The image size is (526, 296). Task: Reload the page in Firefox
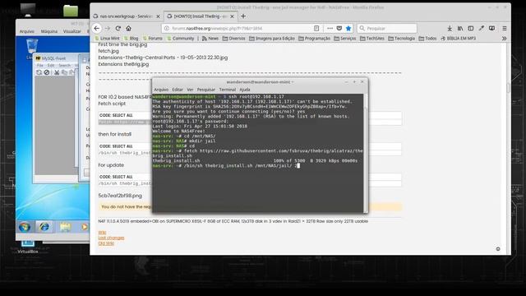tap(118, 29)
